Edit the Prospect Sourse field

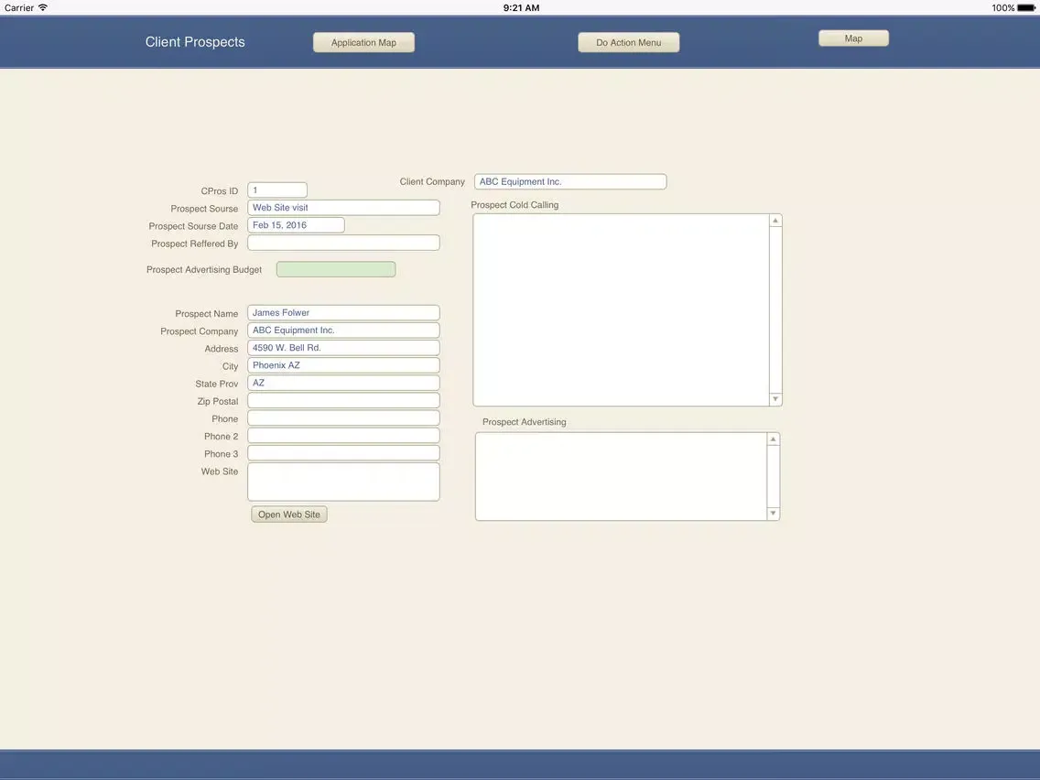343,208
